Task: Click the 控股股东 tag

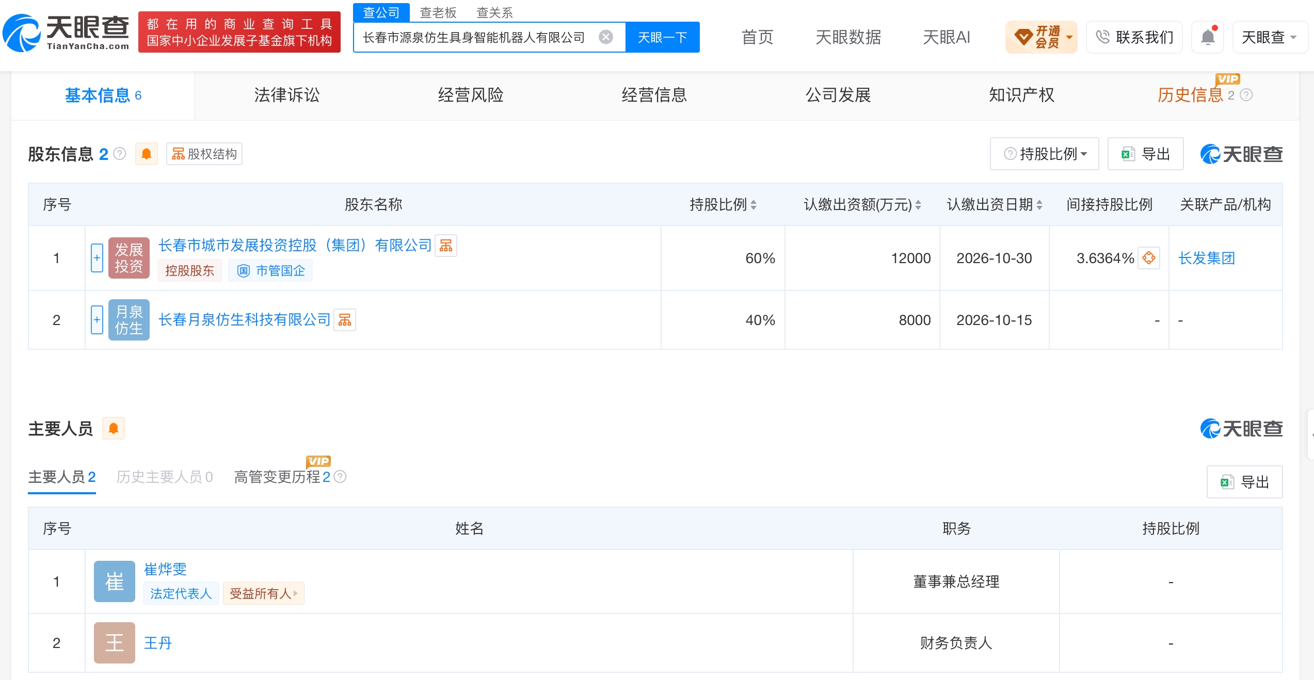Action: 190,271
